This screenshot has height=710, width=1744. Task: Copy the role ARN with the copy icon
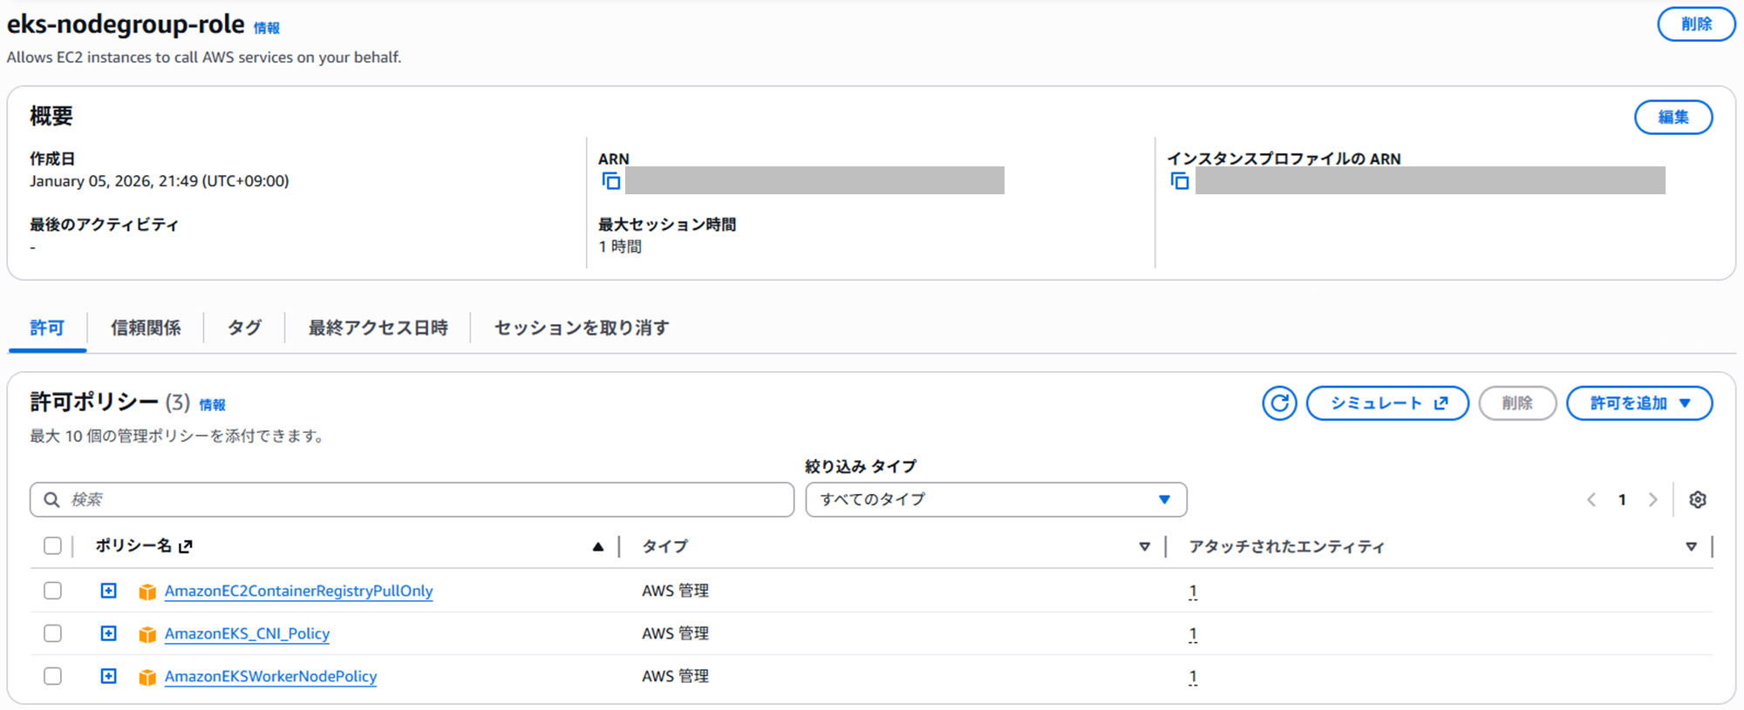click(611, 180)
